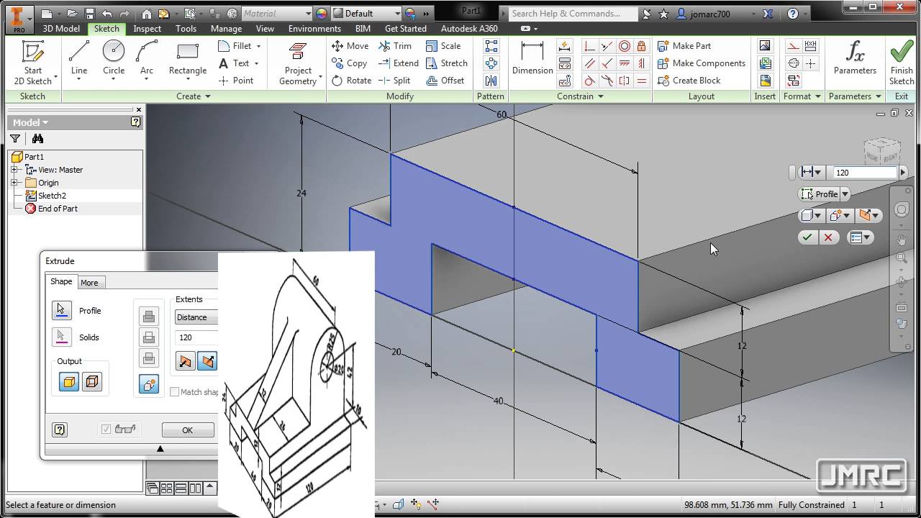Click Make Components button

point(702,63)
